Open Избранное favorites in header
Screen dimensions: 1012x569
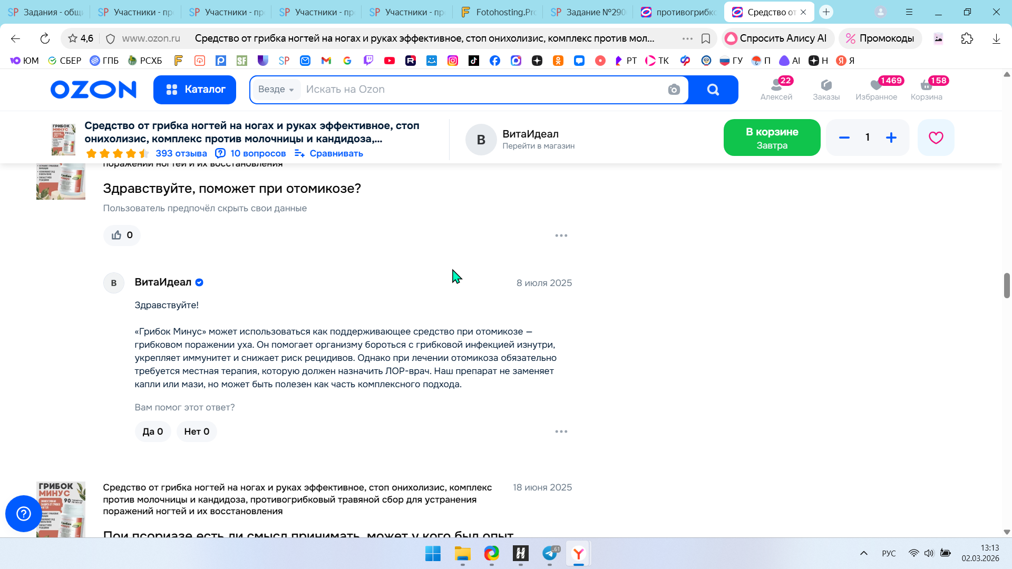click(876, 90)
